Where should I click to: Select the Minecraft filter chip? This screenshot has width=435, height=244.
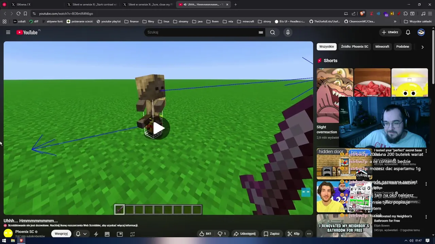[382, 46]
